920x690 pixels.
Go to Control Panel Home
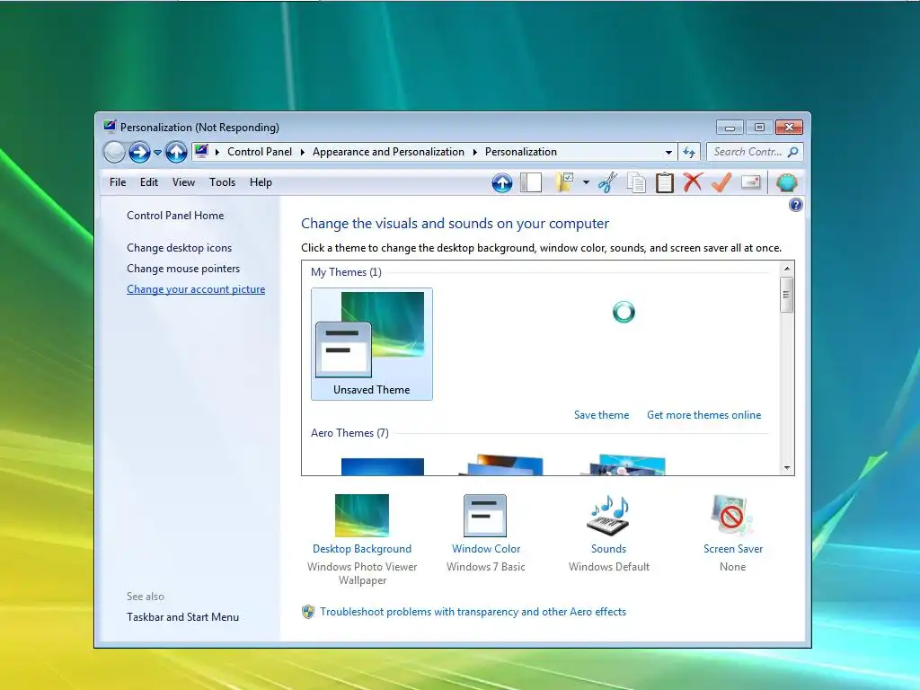coord(175,216)
